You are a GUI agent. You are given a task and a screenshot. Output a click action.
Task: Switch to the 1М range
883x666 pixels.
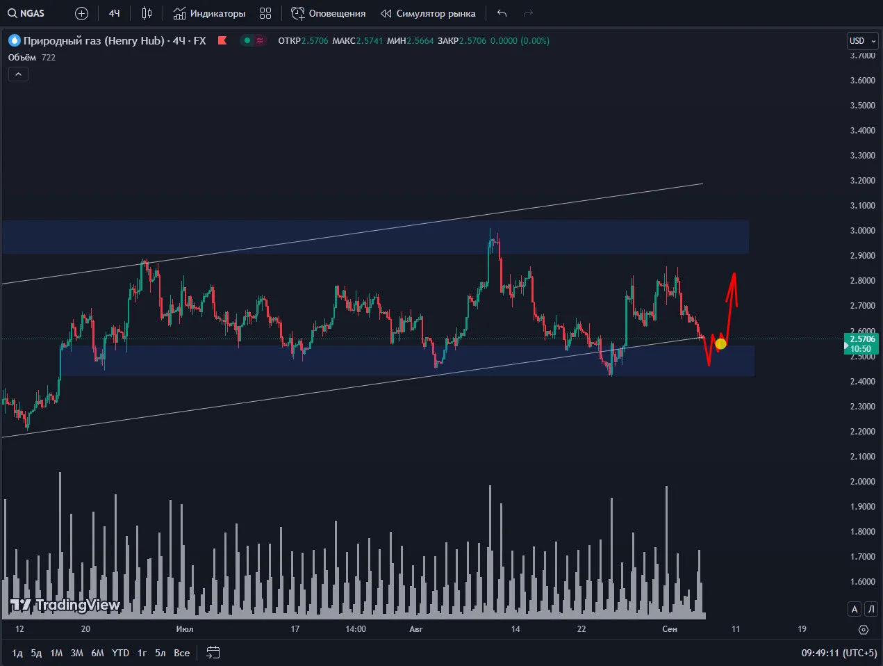coord(56,653)
